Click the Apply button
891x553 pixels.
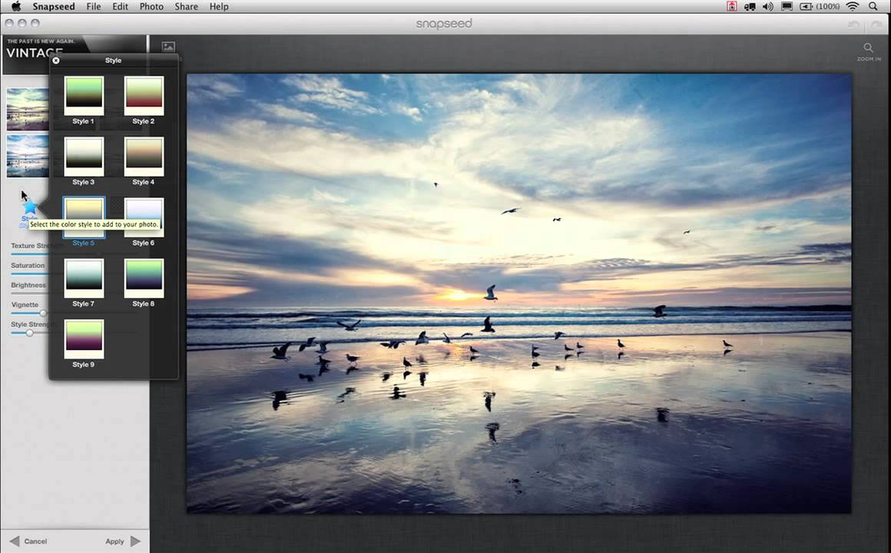[x=114, y=541]
